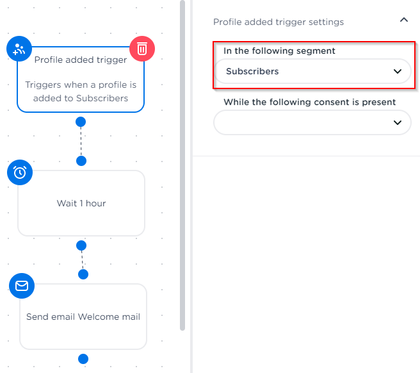The image size is (420, 373).
Task: Select the Wait 1 hour step
Action: click(81, 203)
